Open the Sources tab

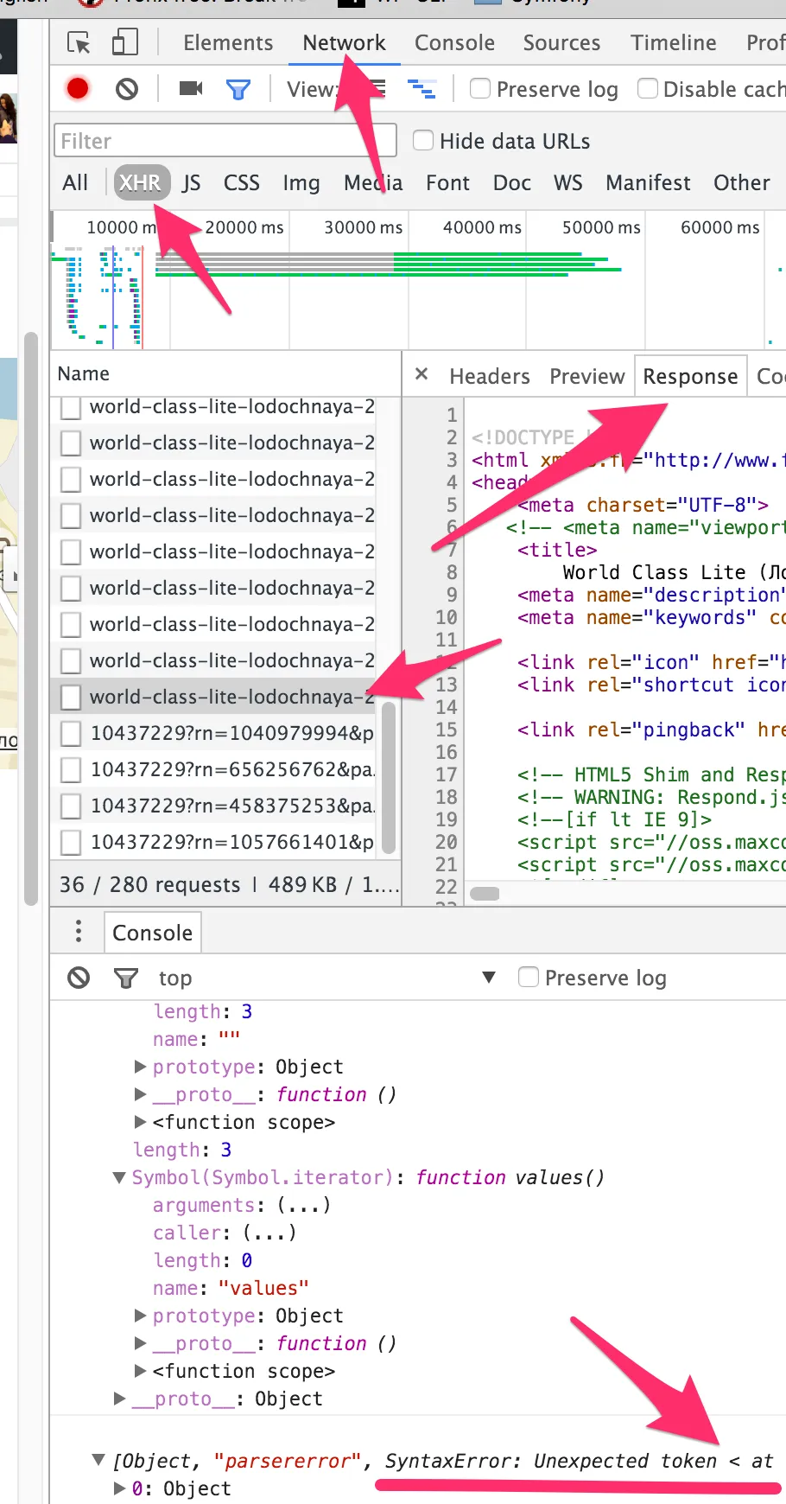(x=561, y=42)
